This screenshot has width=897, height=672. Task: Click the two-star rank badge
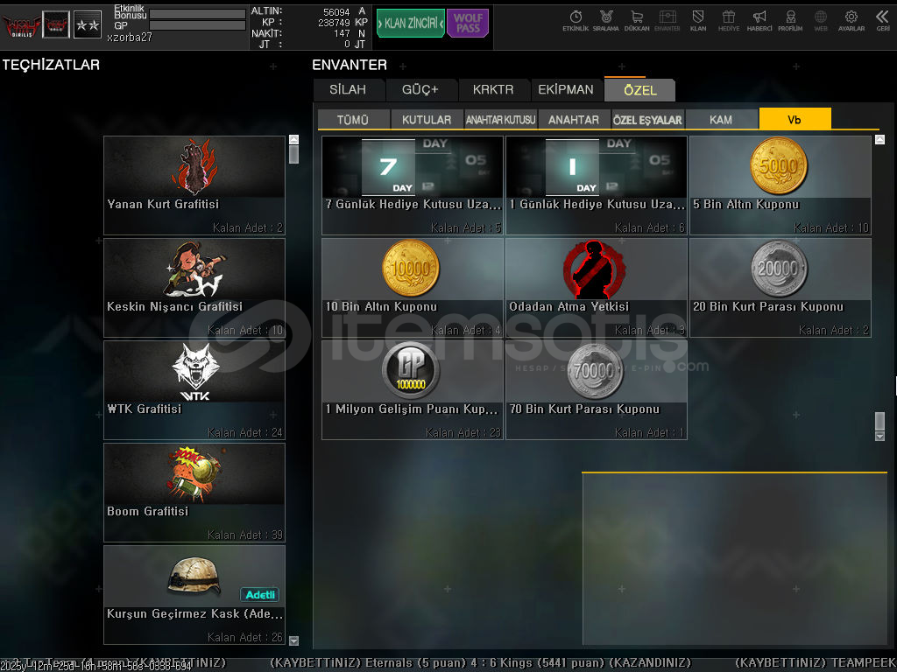pos(88,25)
